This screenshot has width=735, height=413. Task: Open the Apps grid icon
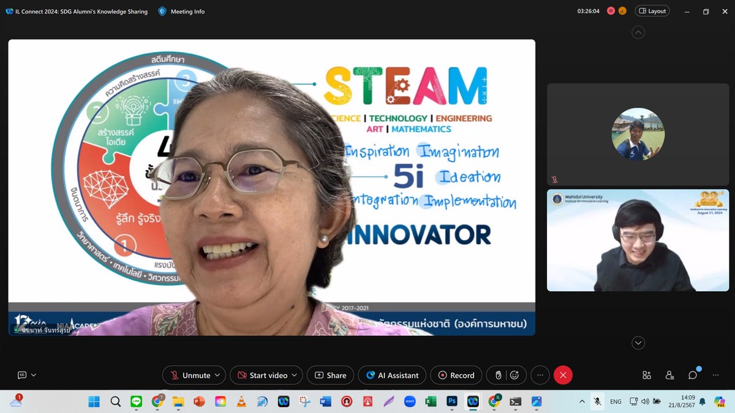tap(646, 375)
